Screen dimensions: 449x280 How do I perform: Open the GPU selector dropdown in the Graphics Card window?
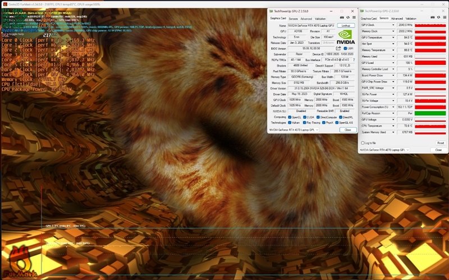(294, 130)
